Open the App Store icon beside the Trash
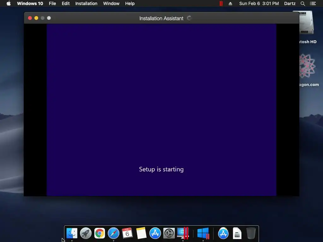The width and height of the screenshot is (323, 242). point(223,233)
